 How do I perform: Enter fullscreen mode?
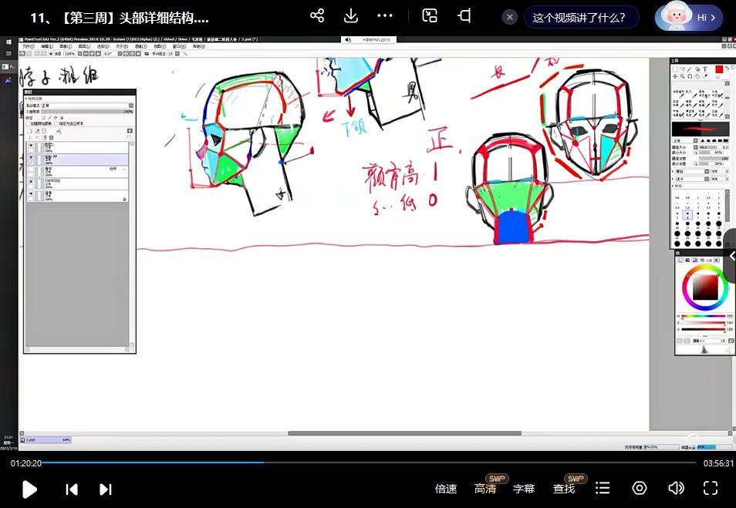(711, 488)
